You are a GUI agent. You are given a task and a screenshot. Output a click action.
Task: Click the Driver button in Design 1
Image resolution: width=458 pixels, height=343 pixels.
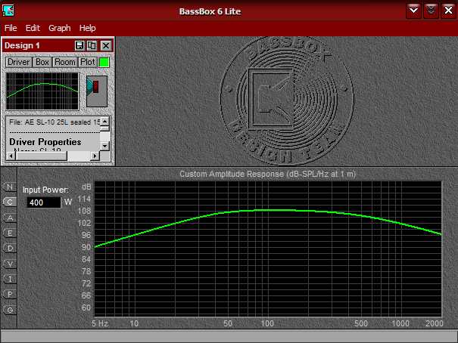tap(18, 62)
